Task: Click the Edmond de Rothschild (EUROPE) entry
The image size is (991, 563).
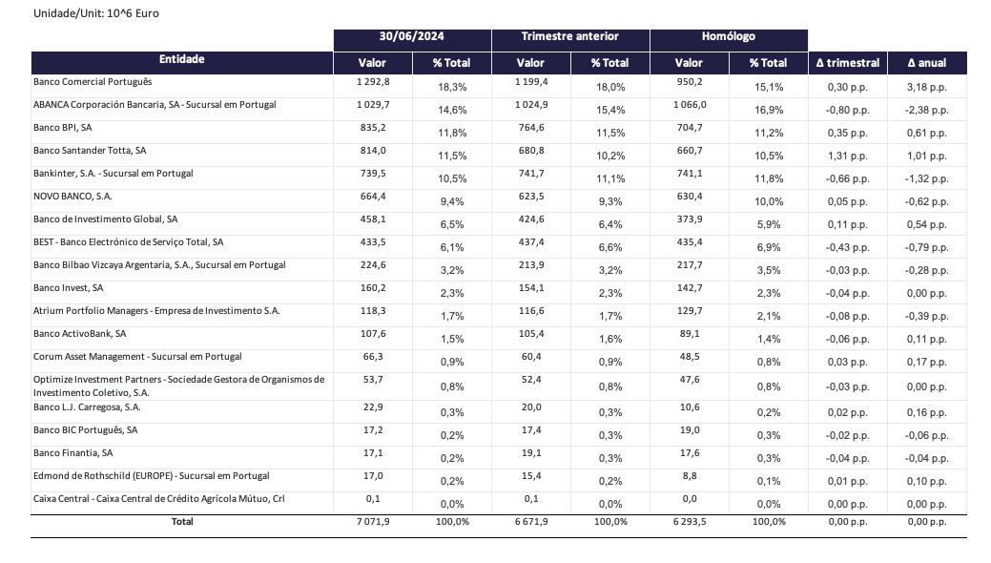Action: (151, 475)
